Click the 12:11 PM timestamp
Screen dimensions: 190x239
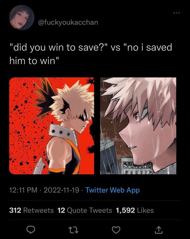pos(23,190)
